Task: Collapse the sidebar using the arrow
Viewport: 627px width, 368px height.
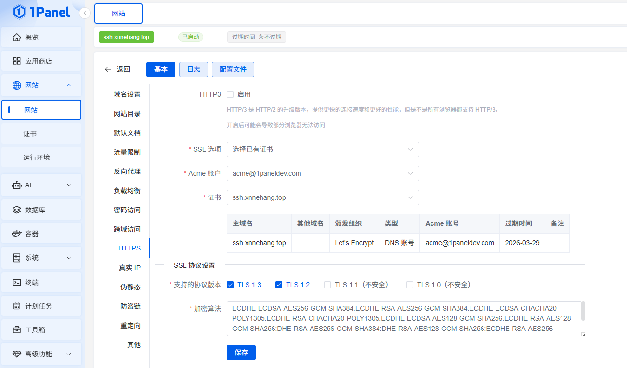Action: [x=84, y=13]
